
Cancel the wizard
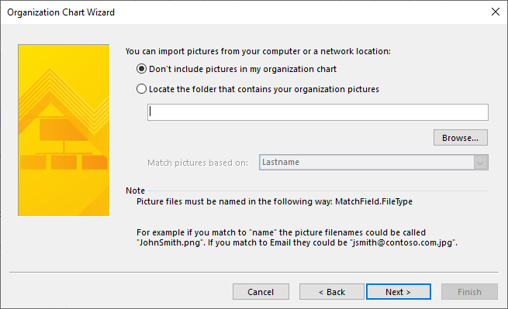pyautogui.click(x=261, y=292)
